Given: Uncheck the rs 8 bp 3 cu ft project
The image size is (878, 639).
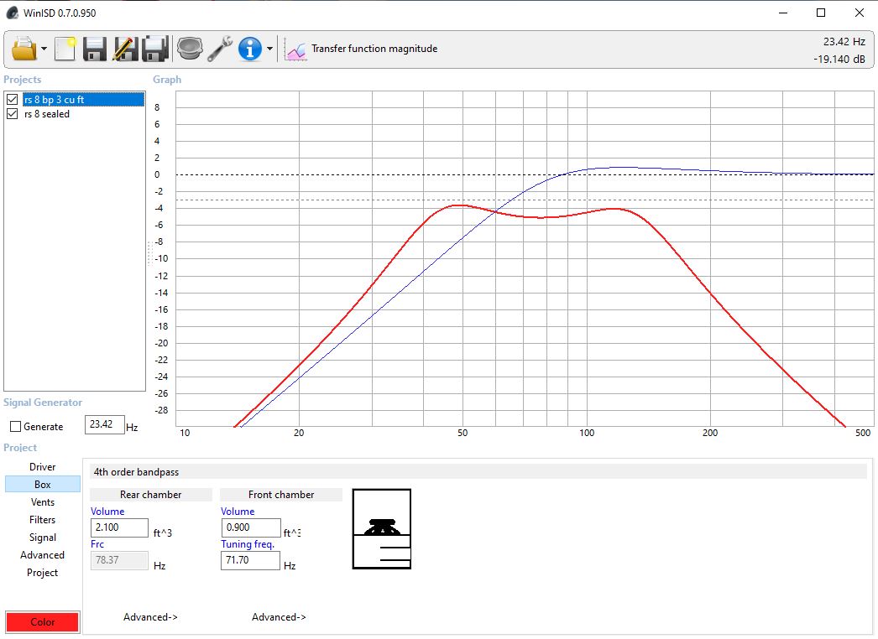Looking at the screenshot, I should pyautogui.click(x=13, y=100).
